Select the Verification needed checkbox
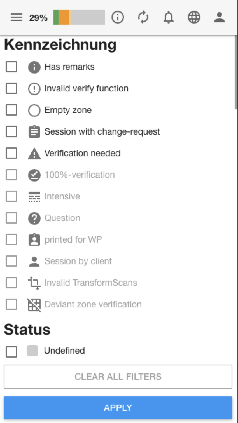 [x=11, y=153]
